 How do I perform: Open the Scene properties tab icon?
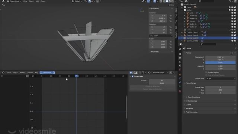point(180,66)
